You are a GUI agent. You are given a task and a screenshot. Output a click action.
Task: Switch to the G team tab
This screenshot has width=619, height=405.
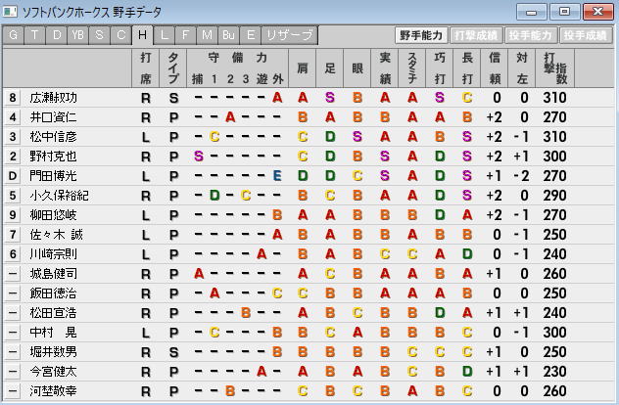click(13, 35)
